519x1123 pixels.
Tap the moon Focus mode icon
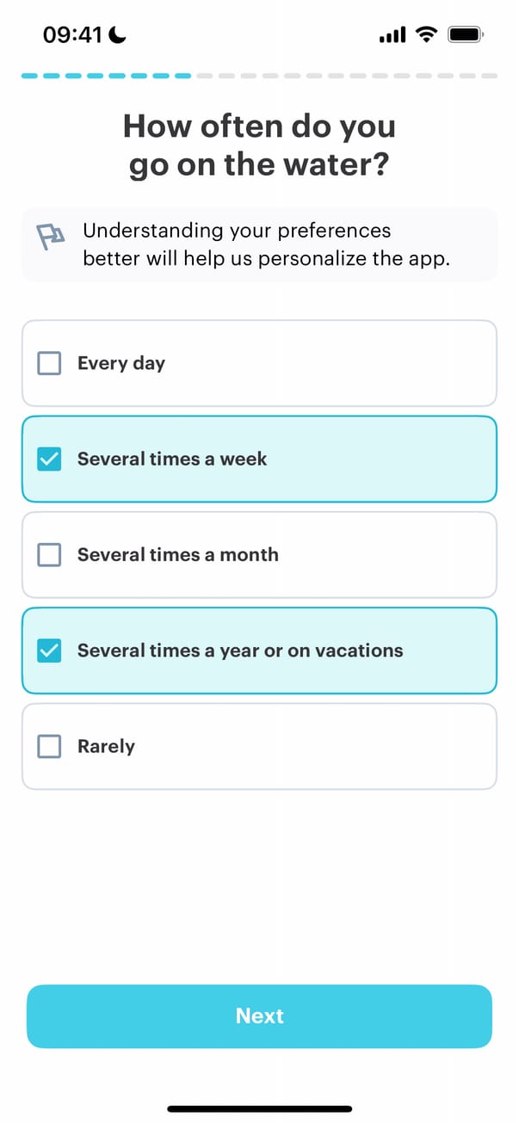[x=117, y=34]
